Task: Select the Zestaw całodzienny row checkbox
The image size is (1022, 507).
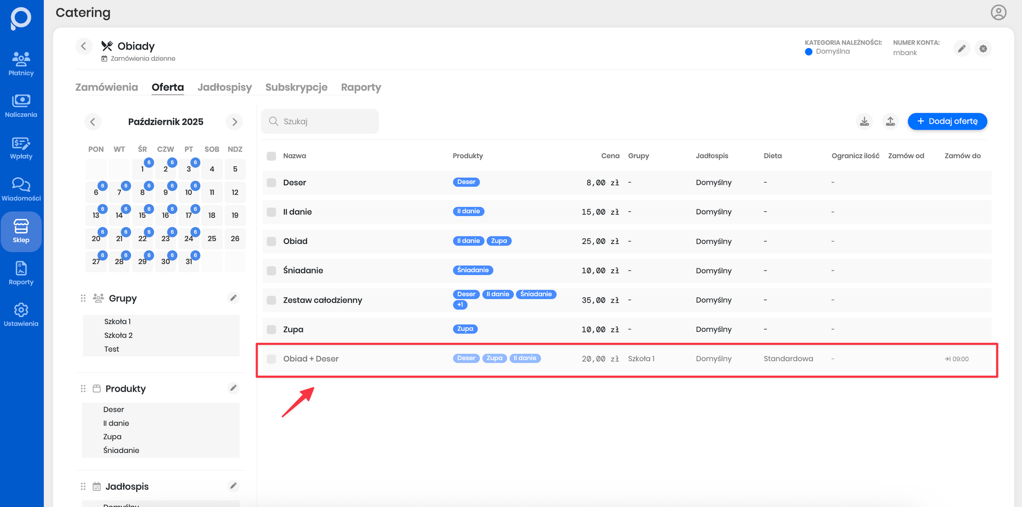Action: [x=271, y=300]
